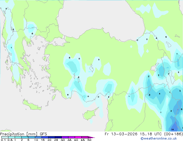Select the 5–10 mm legend color swatch
183x141 pixels.
(31, 137)
